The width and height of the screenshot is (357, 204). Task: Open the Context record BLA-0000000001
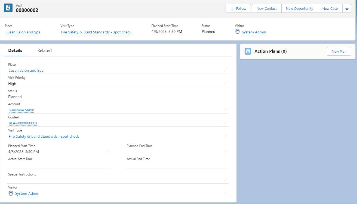pos(23,123)
